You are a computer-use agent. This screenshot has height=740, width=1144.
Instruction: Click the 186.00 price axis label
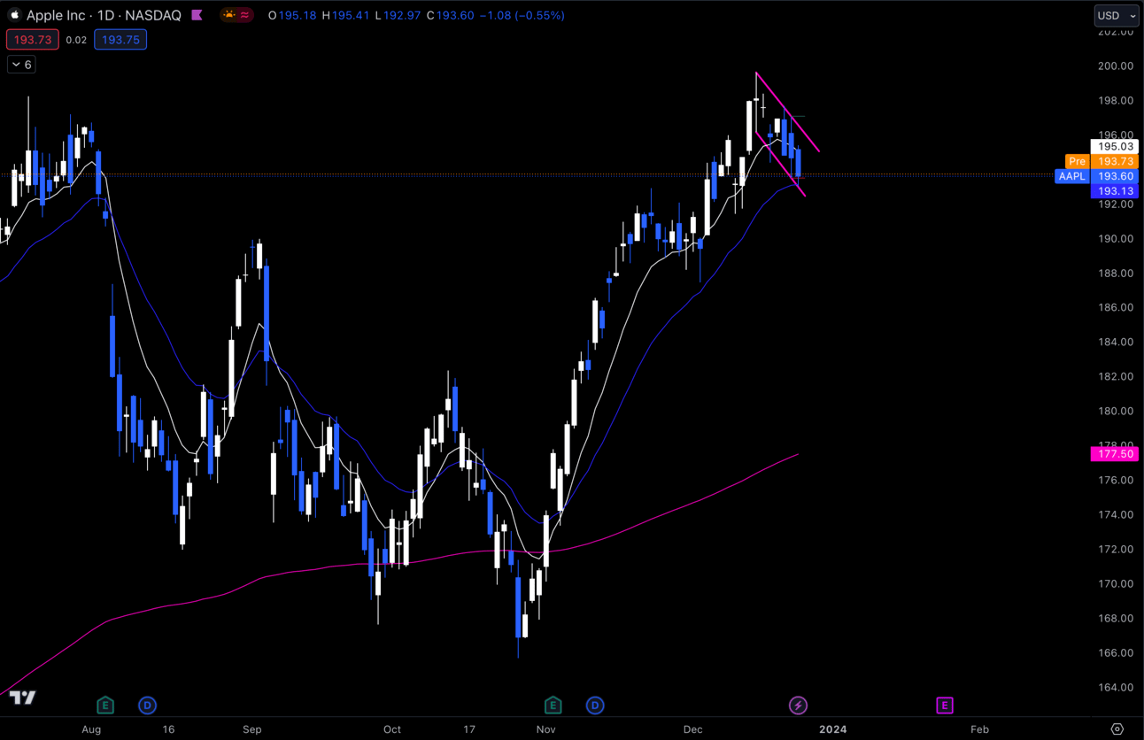point(1116,307)
